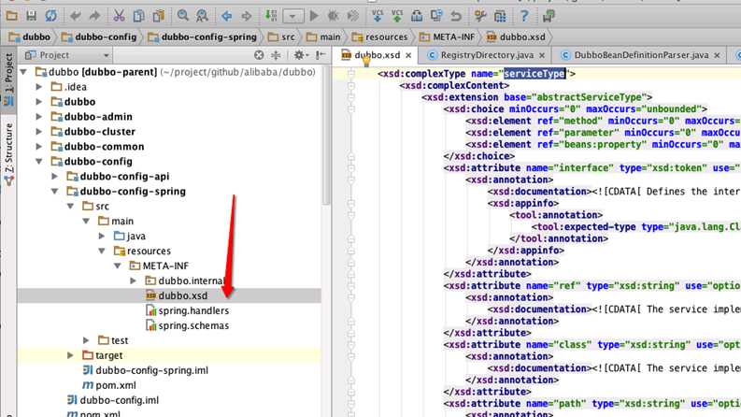Click hide Project panel icon
Screen dimensions: 741x417
tap(321, 55)
